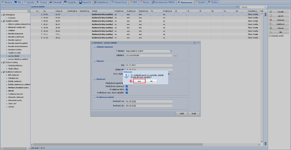Confirm extending loans by clicking Ano
This screenshot has width=291, height=150.
point(139,82)
